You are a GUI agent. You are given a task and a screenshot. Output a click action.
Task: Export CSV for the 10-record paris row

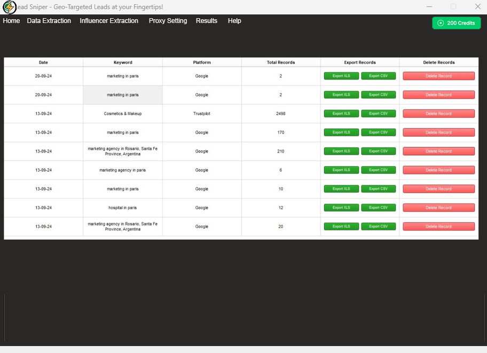(378, 189)
